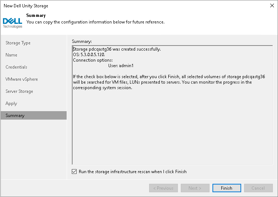Open the Credentials wizard step
Screen dimensions: 278x197
(x=16, y=67)
